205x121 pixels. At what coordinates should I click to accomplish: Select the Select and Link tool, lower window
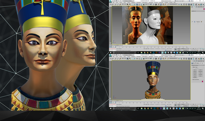[x=115, y=59]
